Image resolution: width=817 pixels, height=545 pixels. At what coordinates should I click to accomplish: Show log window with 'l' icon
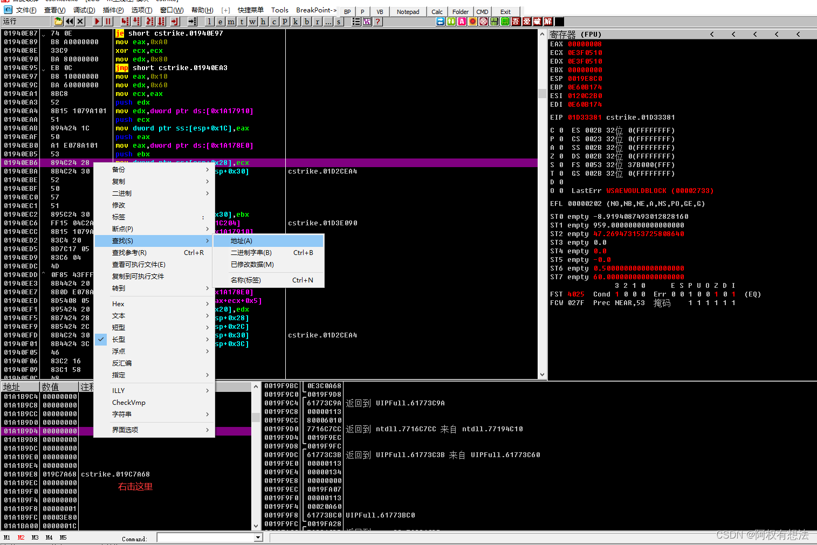point(209,22)
